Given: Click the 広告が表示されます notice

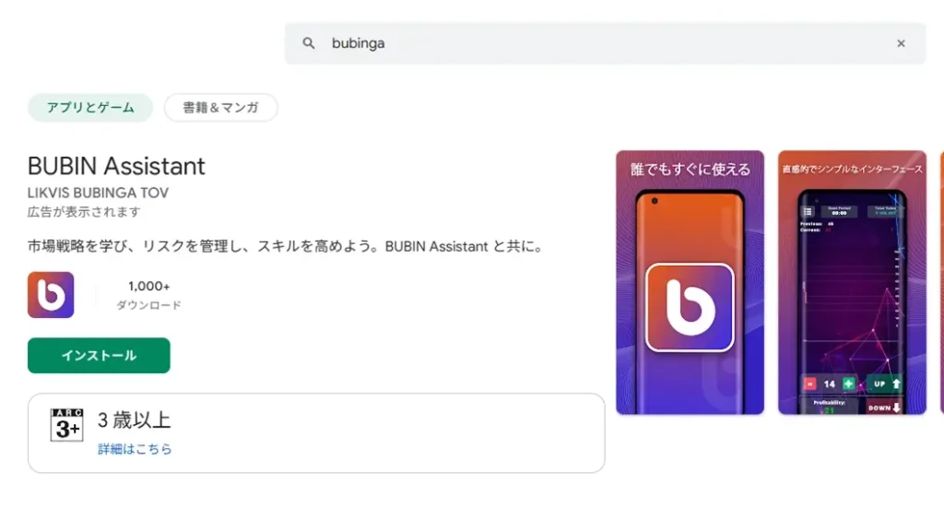Looking at the screenshot, I should 84,212.
